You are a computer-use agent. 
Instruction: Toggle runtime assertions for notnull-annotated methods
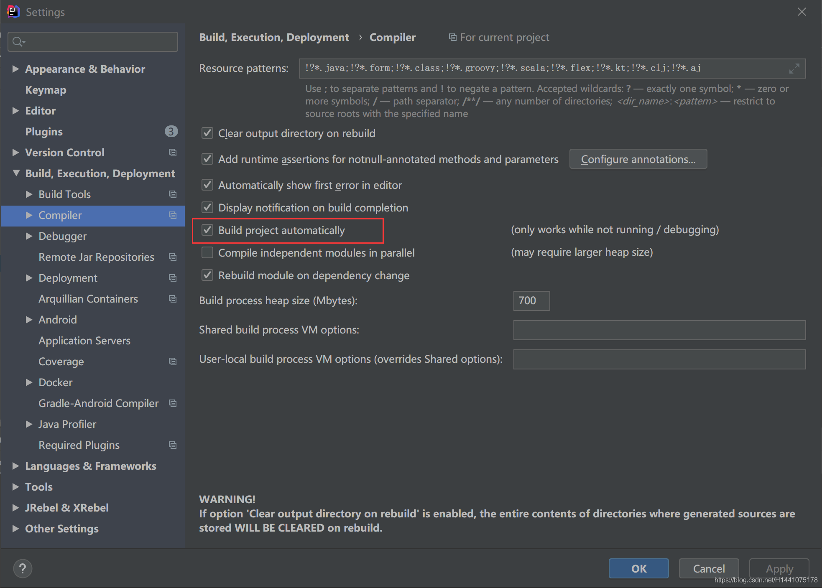(x=207, y=159)
